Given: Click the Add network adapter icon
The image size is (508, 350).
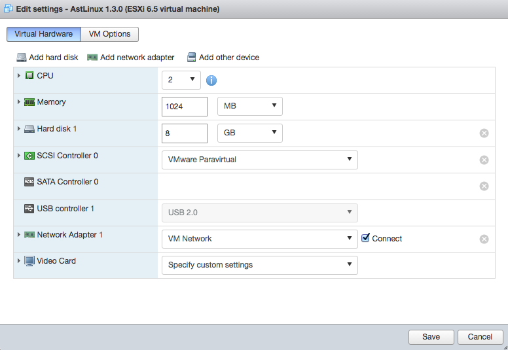Looking at the screenshot, I should coord(92,58).
